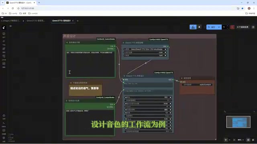Select the Qwen3TTS browser tab
The width and height of the screenshot is (257, 144).
(20, 3)
